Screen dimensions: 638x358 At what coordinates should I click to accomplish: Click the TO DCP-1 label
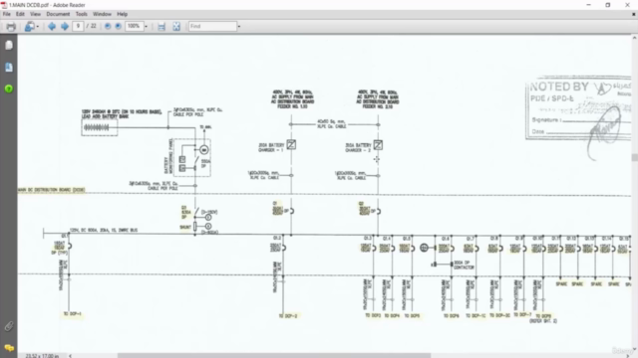(73, 314)
